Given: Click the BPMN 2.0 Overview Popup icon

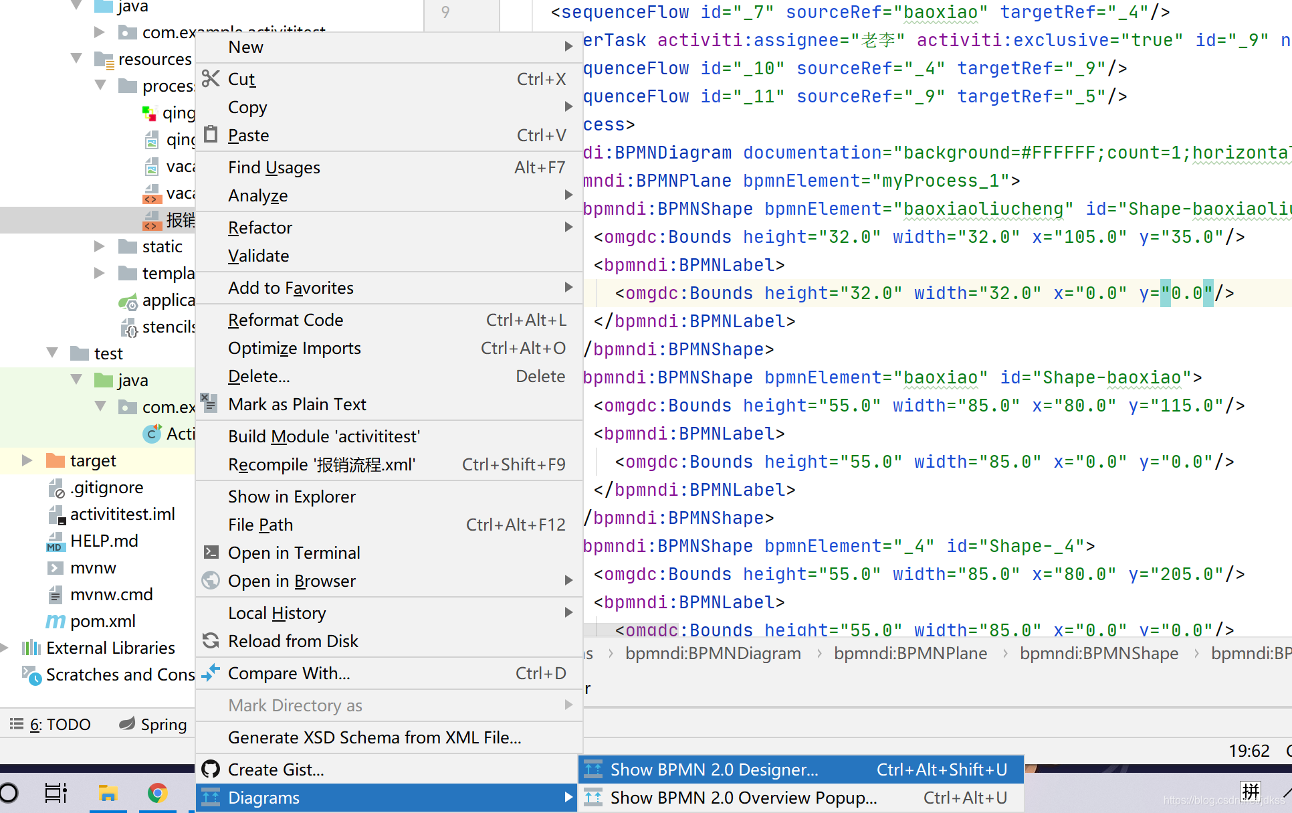Looking at the screenshot, I should click(x=593, y=797).
